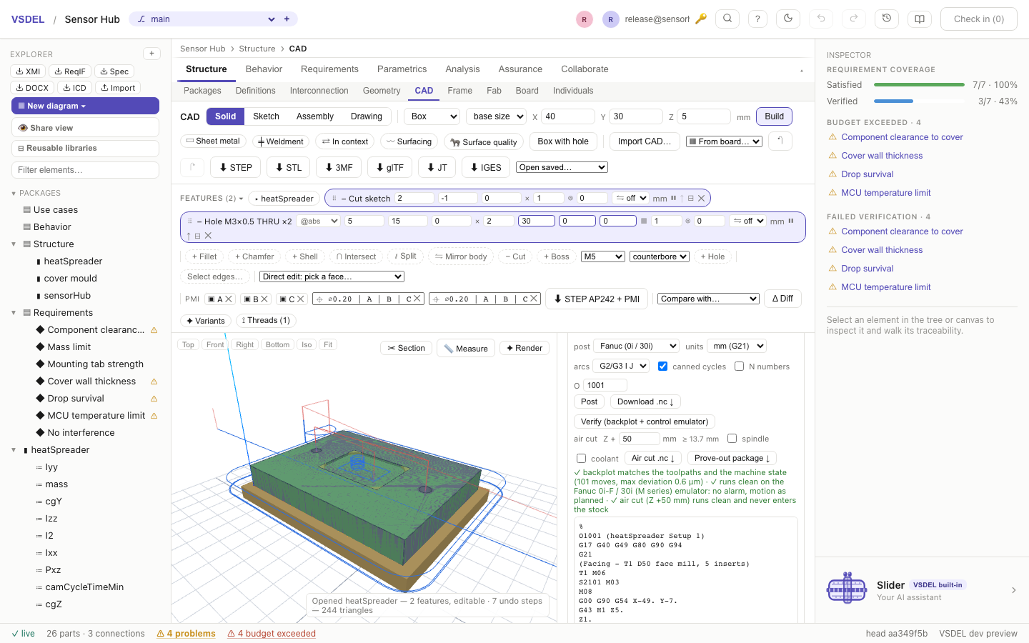Viewport: 1029px width, 643px height.
Task: Click the Satisfied coverage progress bar
Action: click(919, 85)
